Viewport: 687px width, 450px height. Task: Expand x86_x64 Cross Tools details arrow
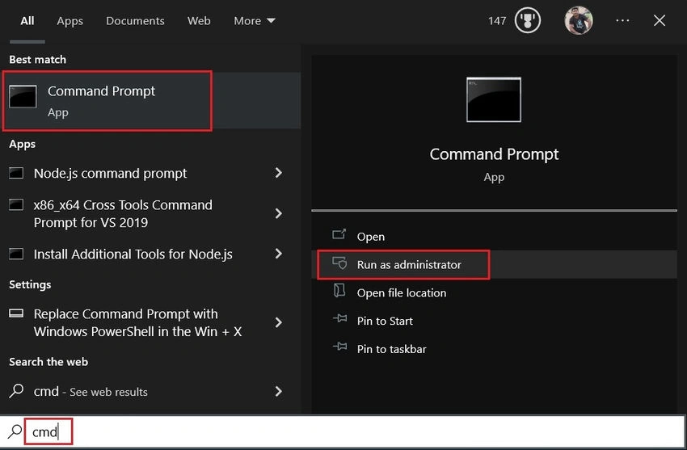tap(279, 213)
